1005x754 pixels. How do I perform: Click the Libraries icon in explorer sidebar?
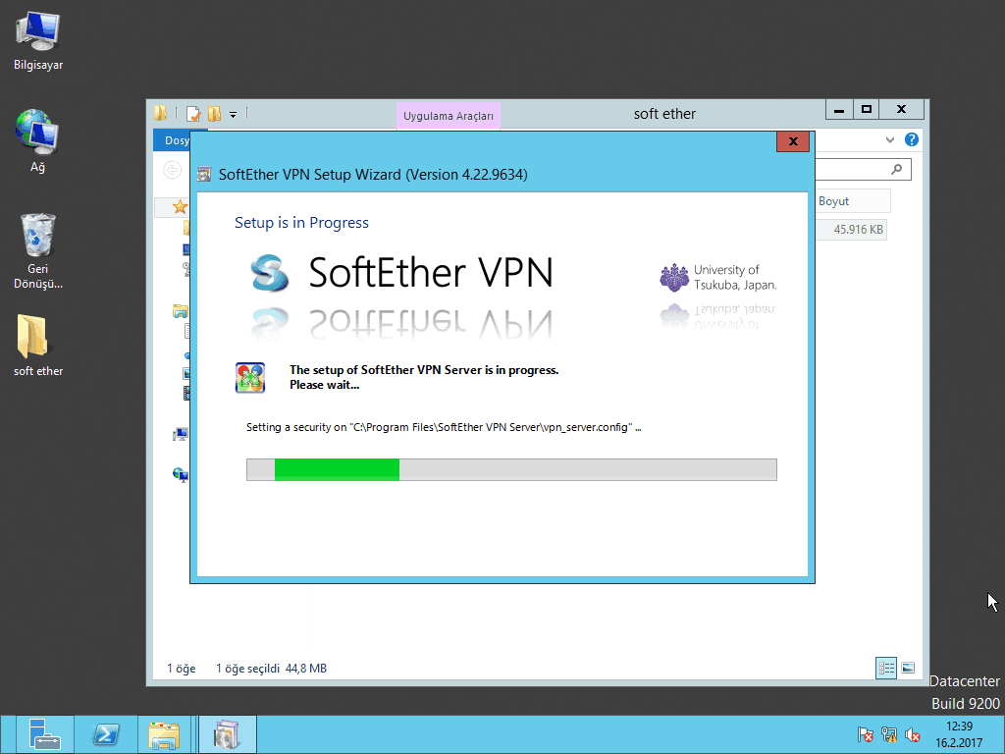click(181, 311)
